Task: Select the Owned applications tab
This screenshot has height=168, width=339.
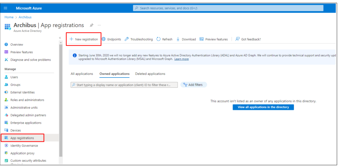Action: pyautogui.click(x=114, y=74)
